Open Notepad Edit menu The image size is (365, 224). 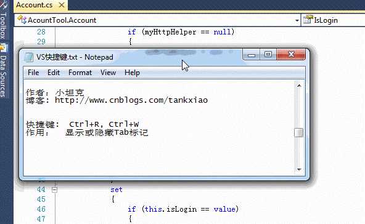(x=54, y=73)
